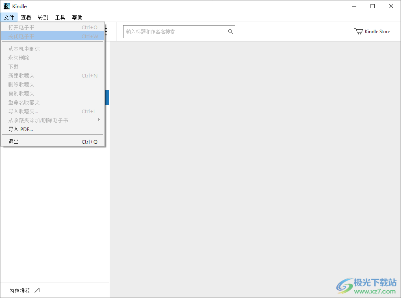Screen dimensions: 401x298
Task: Choose 从本机中删除 in the menu
Action: pyautogui.click(x=53, y=49)
